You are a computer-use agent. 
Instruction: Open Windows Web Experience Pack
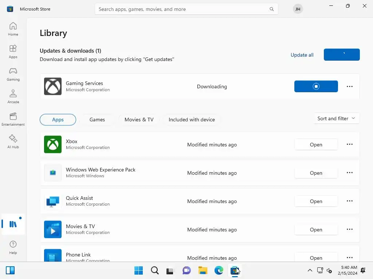point(316,173)
